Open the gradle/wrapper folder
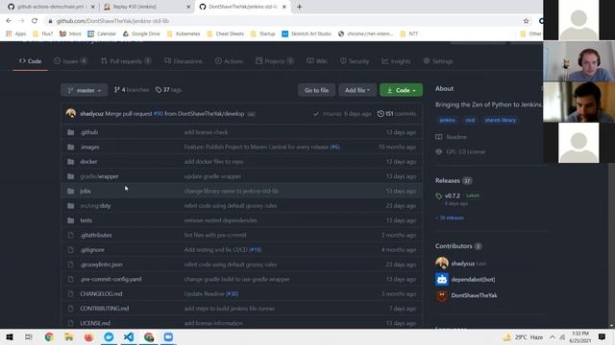 click(x=99, y=176)
